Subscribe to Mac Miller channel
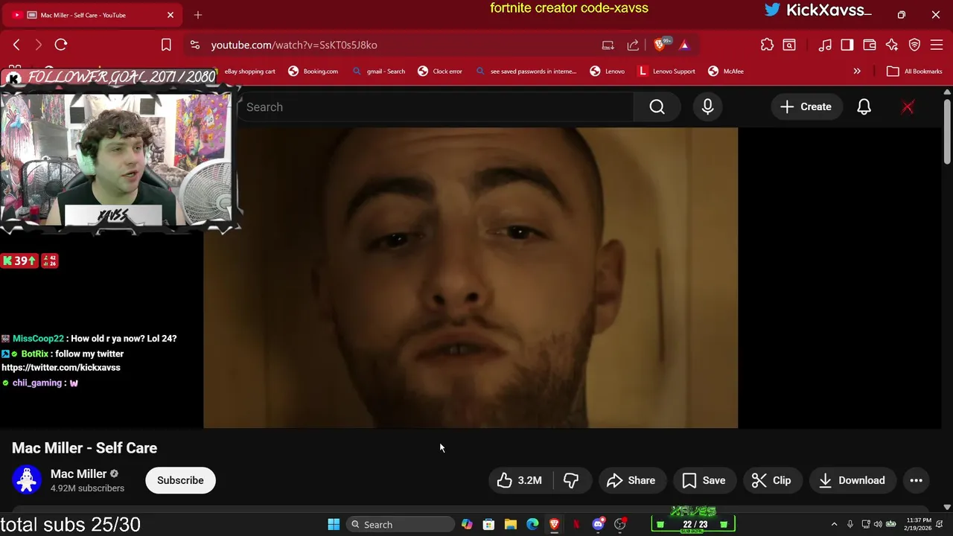Image resolution: width=953 pixels, height=536 pixels. [x=180, y=480]
